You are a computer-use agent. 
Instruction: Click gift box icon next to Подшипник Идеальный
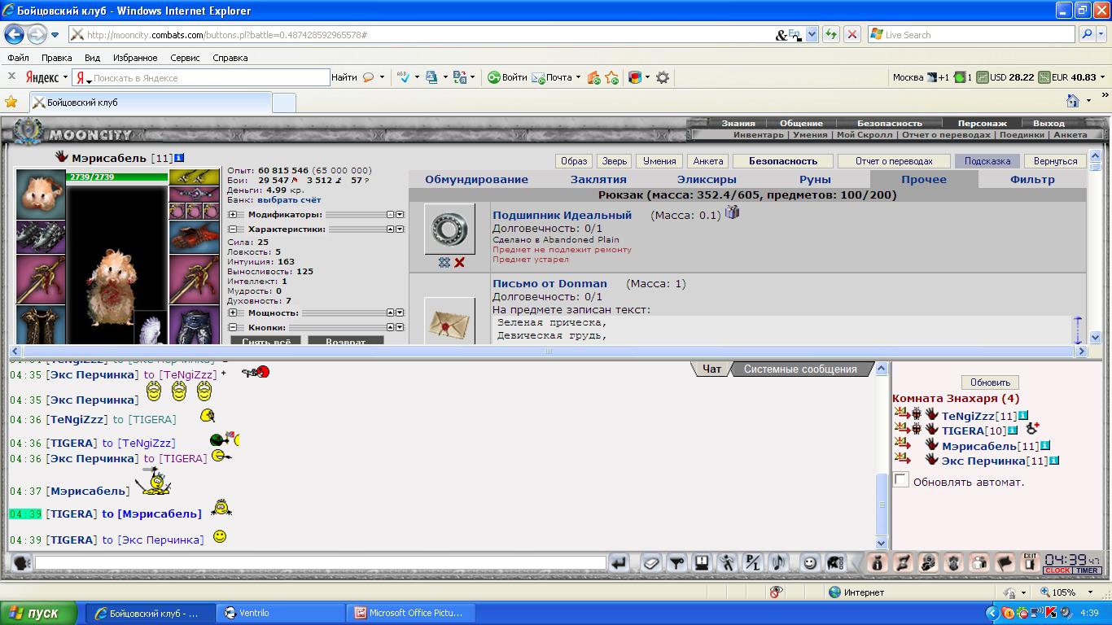(x=732, y=212)
